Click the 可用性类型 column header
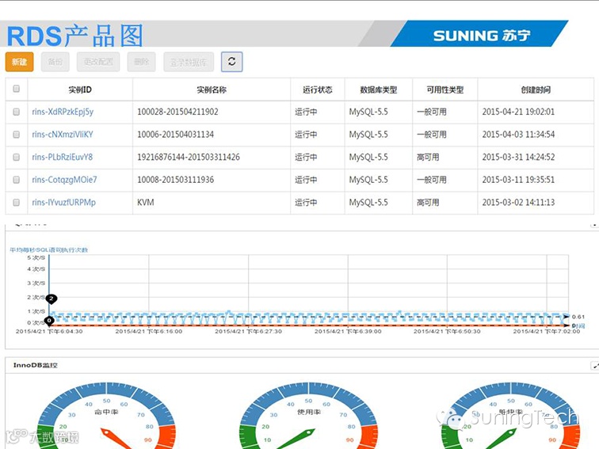The height and width of the screenshot is (449, 599). [445, 89]
